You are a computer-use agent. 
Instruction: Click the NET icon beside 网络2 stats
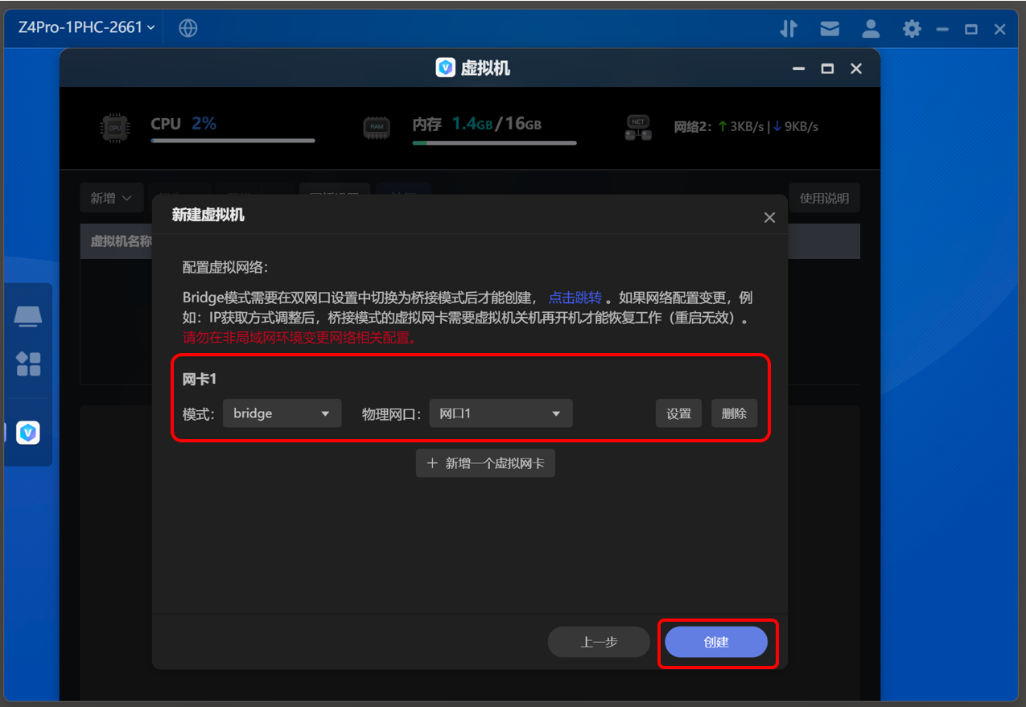[637, 127]
